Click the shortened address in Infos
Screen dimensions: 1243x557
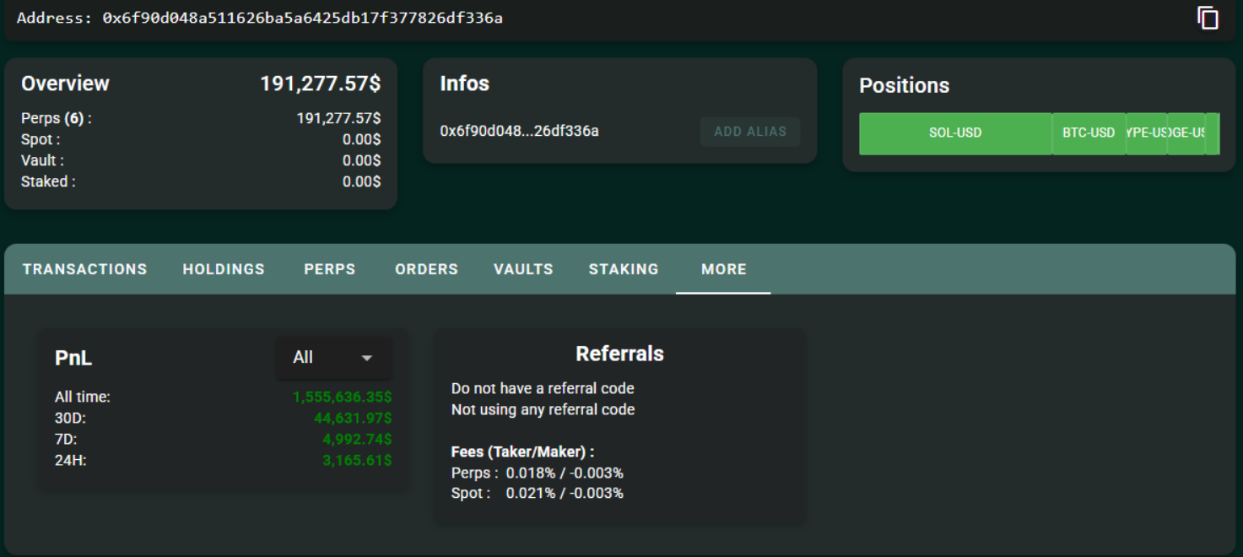tap(519, 131)
